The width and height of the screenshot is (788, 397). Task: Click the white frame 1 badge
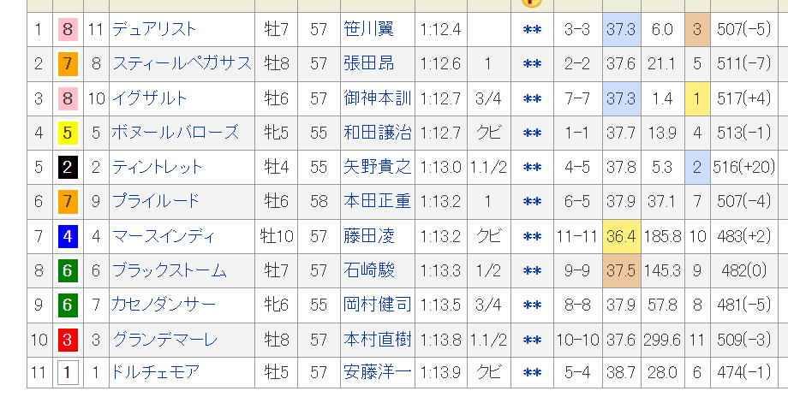click(x=68, y=372)
